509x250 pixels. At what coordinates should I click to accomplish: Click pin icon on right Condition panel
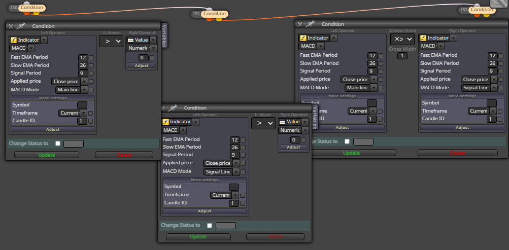tap(310, 24)
